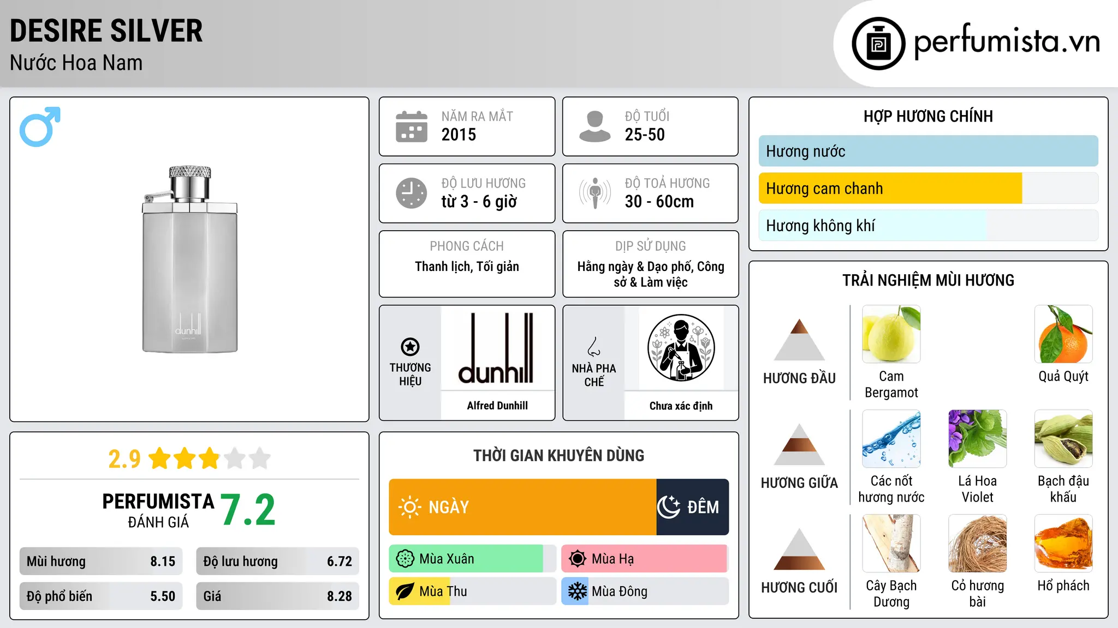
Task: Open the Hổ phách amber photo
Action: 1063,544
